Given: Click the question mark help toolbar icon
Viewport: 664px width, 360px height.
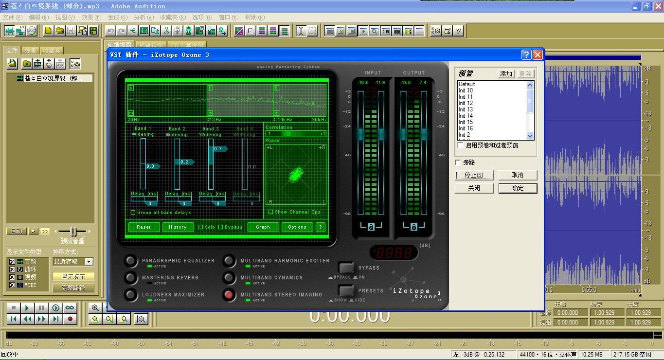Looking at the screenshot, I should 458,31.
